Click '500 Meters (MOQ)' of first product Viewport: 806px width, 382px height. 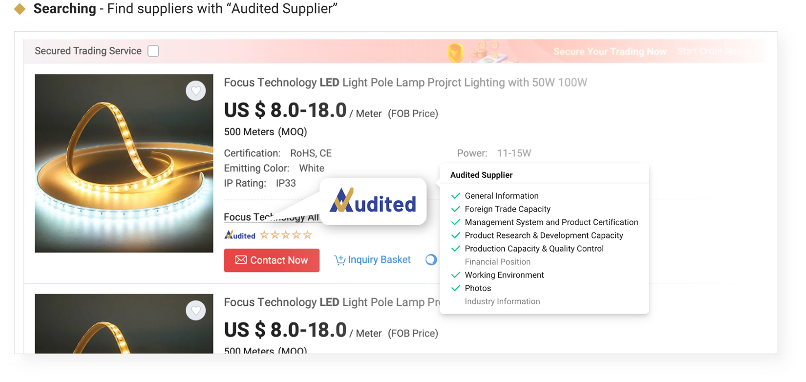click(x=265, y=132)
